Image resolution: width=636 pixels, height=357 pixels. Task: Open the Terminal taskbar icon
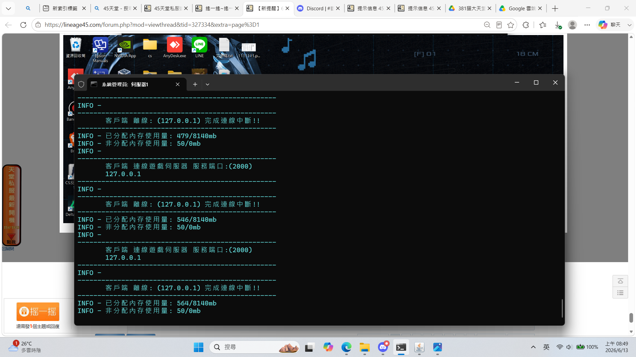point(401,347)
